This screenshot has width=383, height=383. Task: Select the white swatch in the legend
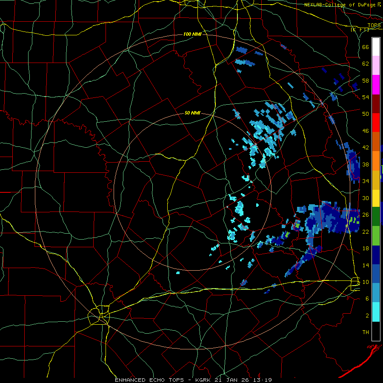click(x=376, y=47)
